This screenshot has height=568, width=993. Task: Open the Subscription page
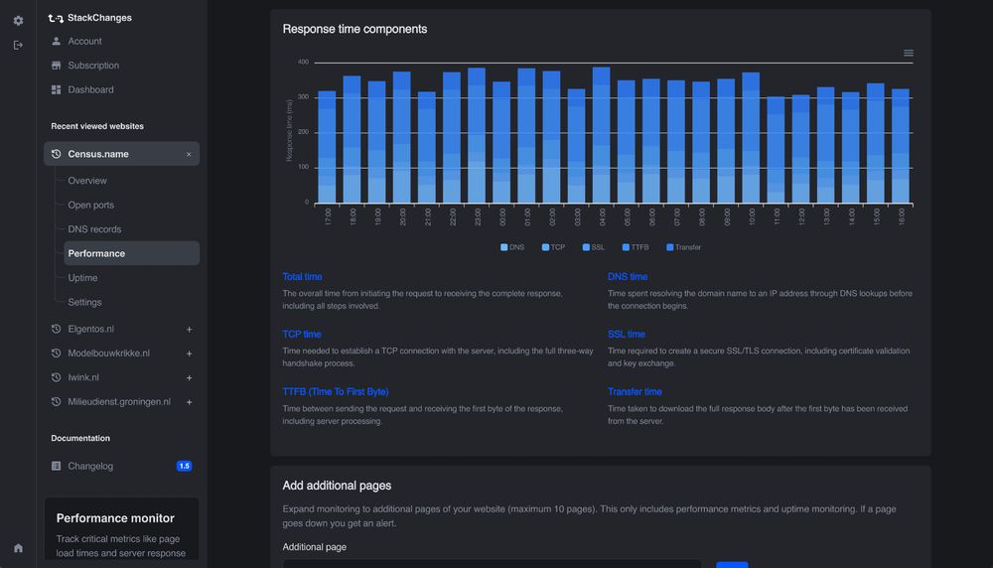click(93, 66)
